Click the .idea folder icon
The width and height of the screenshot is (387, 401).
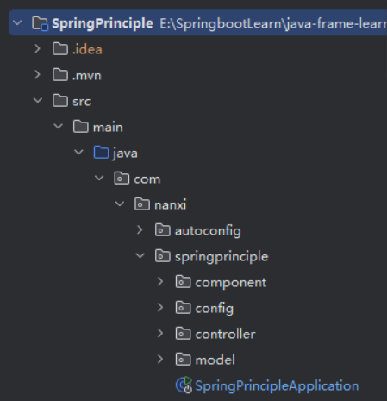(60, 49)
